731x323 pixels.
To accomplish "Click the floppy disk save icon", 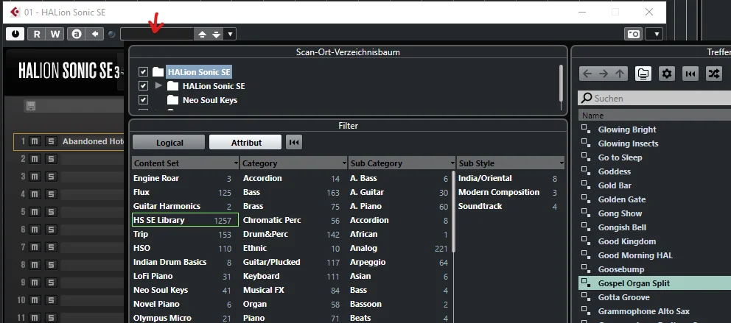I will tap(31, 106).
